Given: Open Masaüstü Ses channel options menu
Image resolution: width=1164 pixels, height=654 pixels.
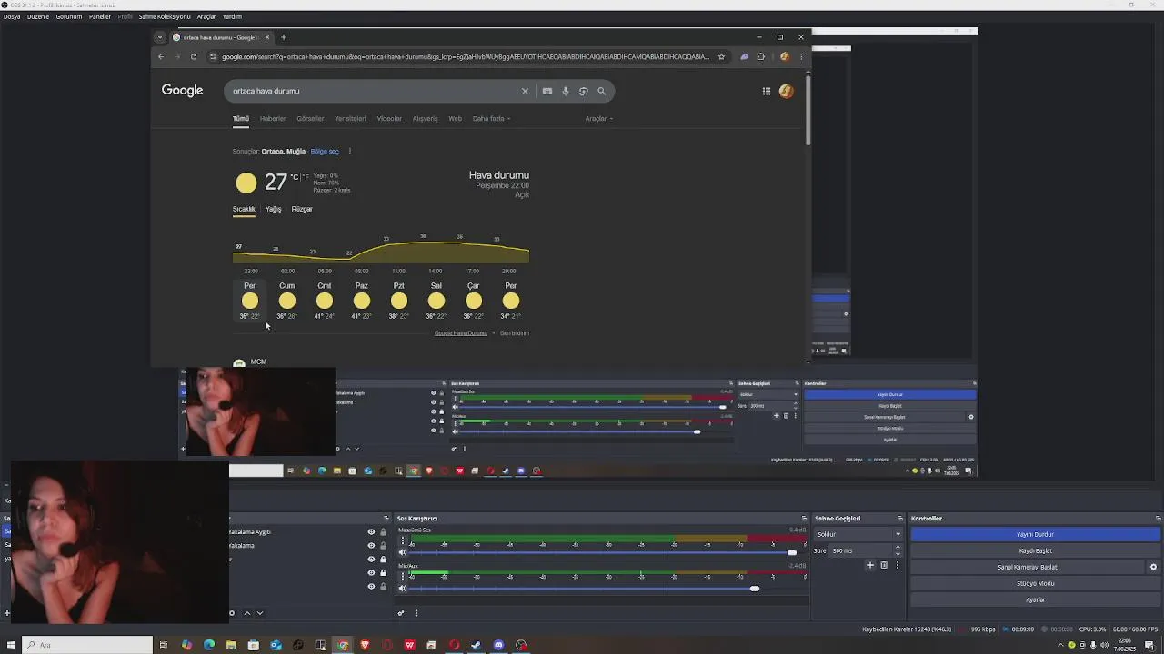Looking at the screenshot, I should click(403, 540).
